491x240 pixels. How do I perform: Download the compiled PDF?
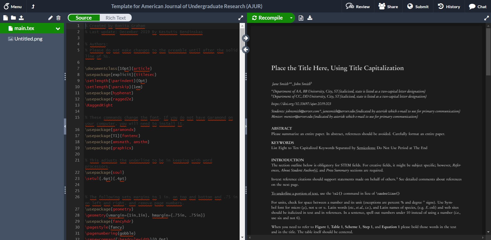pyautogui.click(x=310, y=18)
